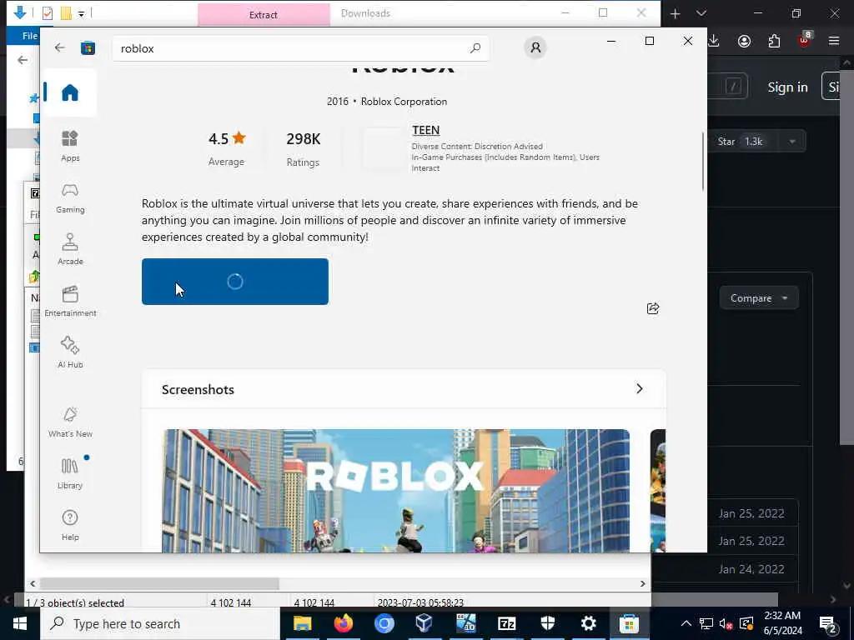Image resolution: width=854 pixels, height=640 pixels.
Task: Click the 4.5 Average rating
Action: click(227, 148)
